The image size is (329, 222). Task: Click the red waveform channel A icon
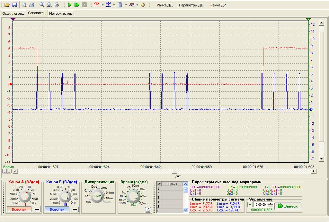[x=97, y=5]
